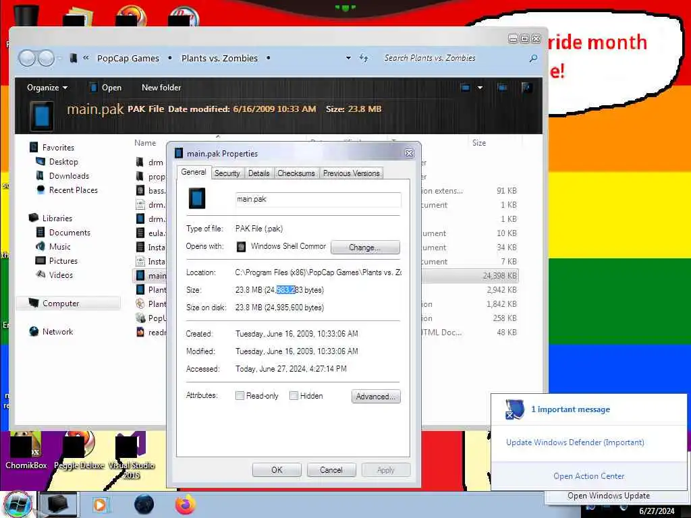Image resolution: width=691 pixels, height=518 pixels.
Task: Expand the Organize dropdown menu
Action: pos(47,87)
